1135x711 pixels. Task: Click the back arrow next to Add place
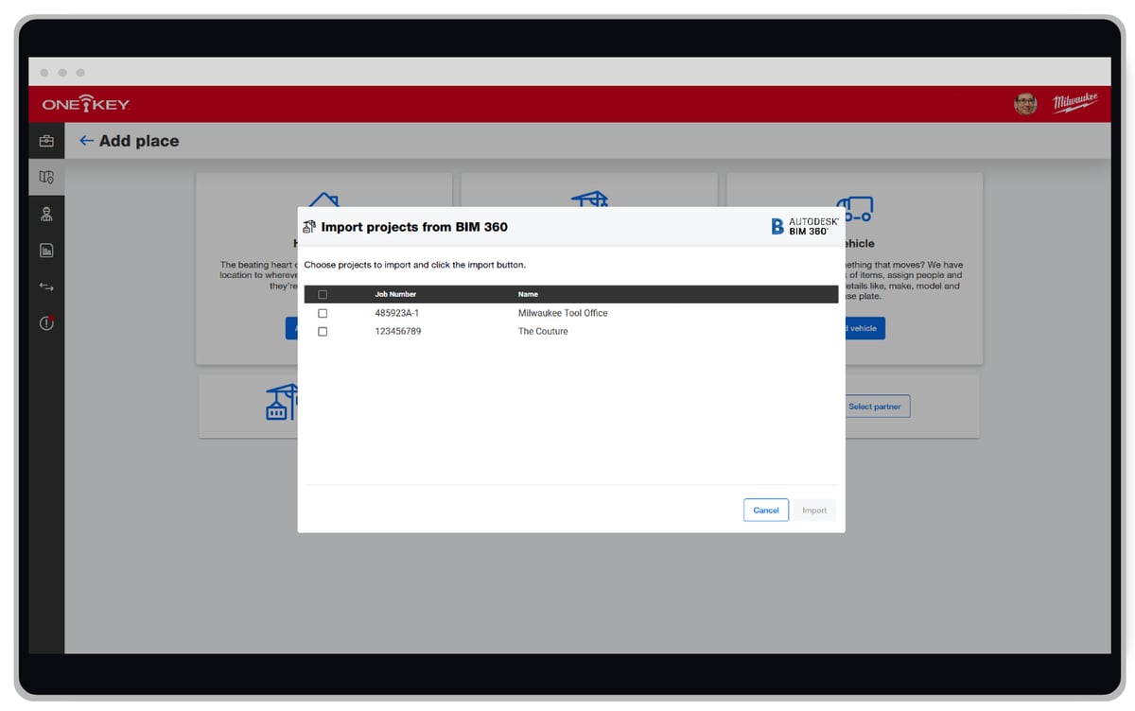(x=85, y=140)
